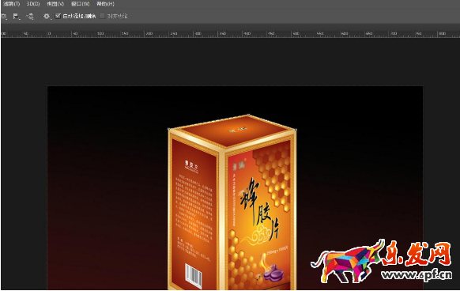The width and height of the screenshot is (460, 291).
Task: Open the View (V) menu
Action: [55, 4]
